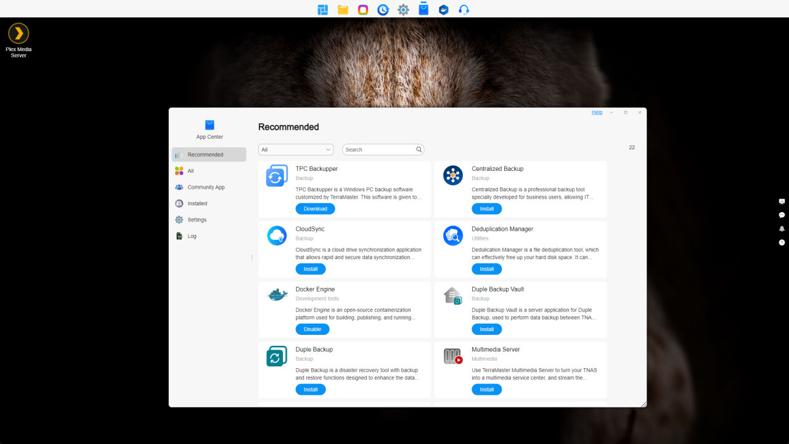Download TPC Backupper

315,208
